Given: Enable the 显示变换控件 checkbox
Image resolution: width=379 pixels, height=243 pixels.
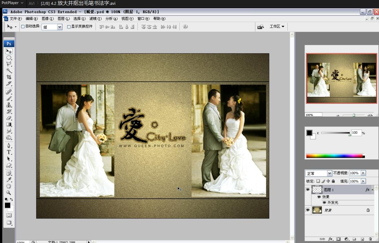Looking at the screenshot, I should pyautogui.click(x=69, y=26).
